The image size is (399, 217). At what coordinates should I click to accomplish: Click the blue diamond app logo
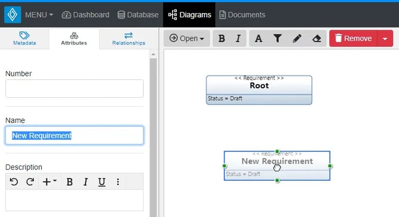tap(13, 15)
